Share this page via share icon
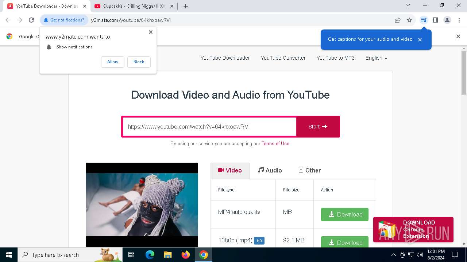Viewport: 467px width, 262px height. (x=398, y=20)
